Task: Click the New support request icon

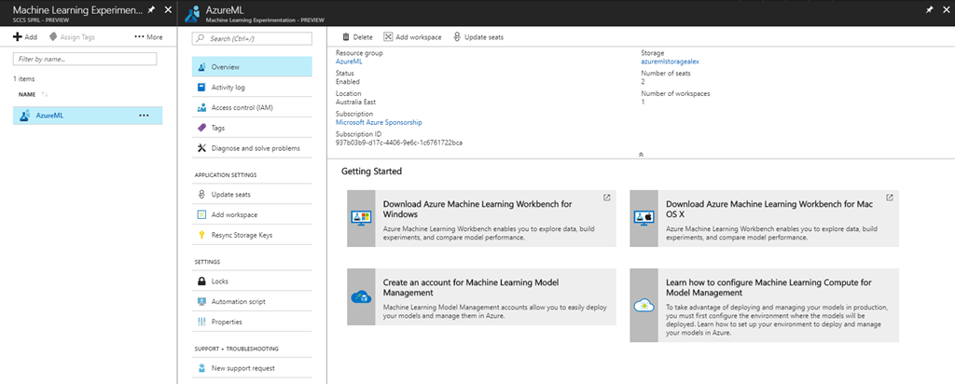Action: click(x=201, y=368)
